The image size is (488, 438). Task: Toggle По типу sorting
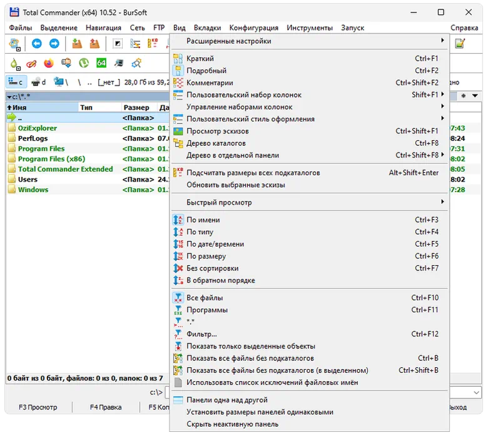tap(309, 232)
